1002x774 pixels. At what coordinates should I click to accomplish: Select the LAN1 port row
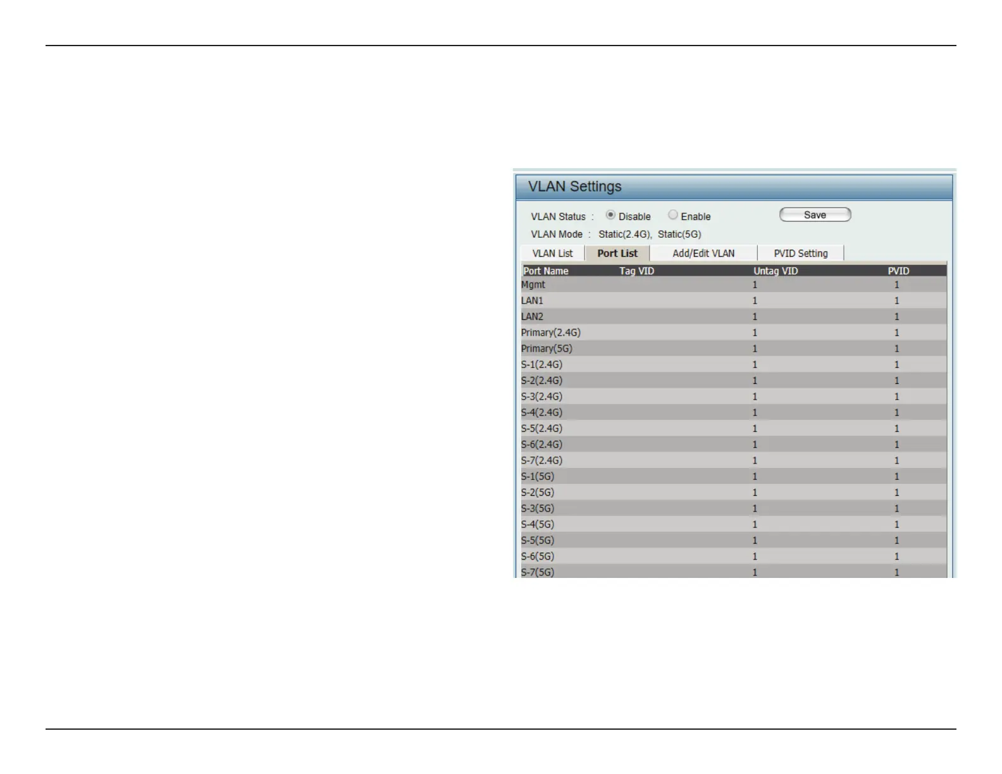(x=734, y=300)
